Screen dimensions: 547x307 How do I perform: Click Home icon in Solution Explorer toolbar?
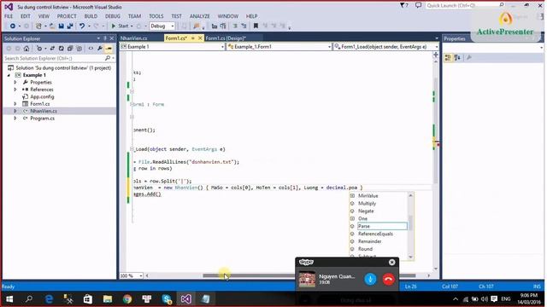(26, 49)
